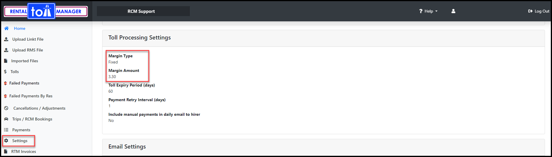The height and width of the screenshot is (157, 552).
Task: Click the Cancellations ban circle icon
Action: (6, 108)
